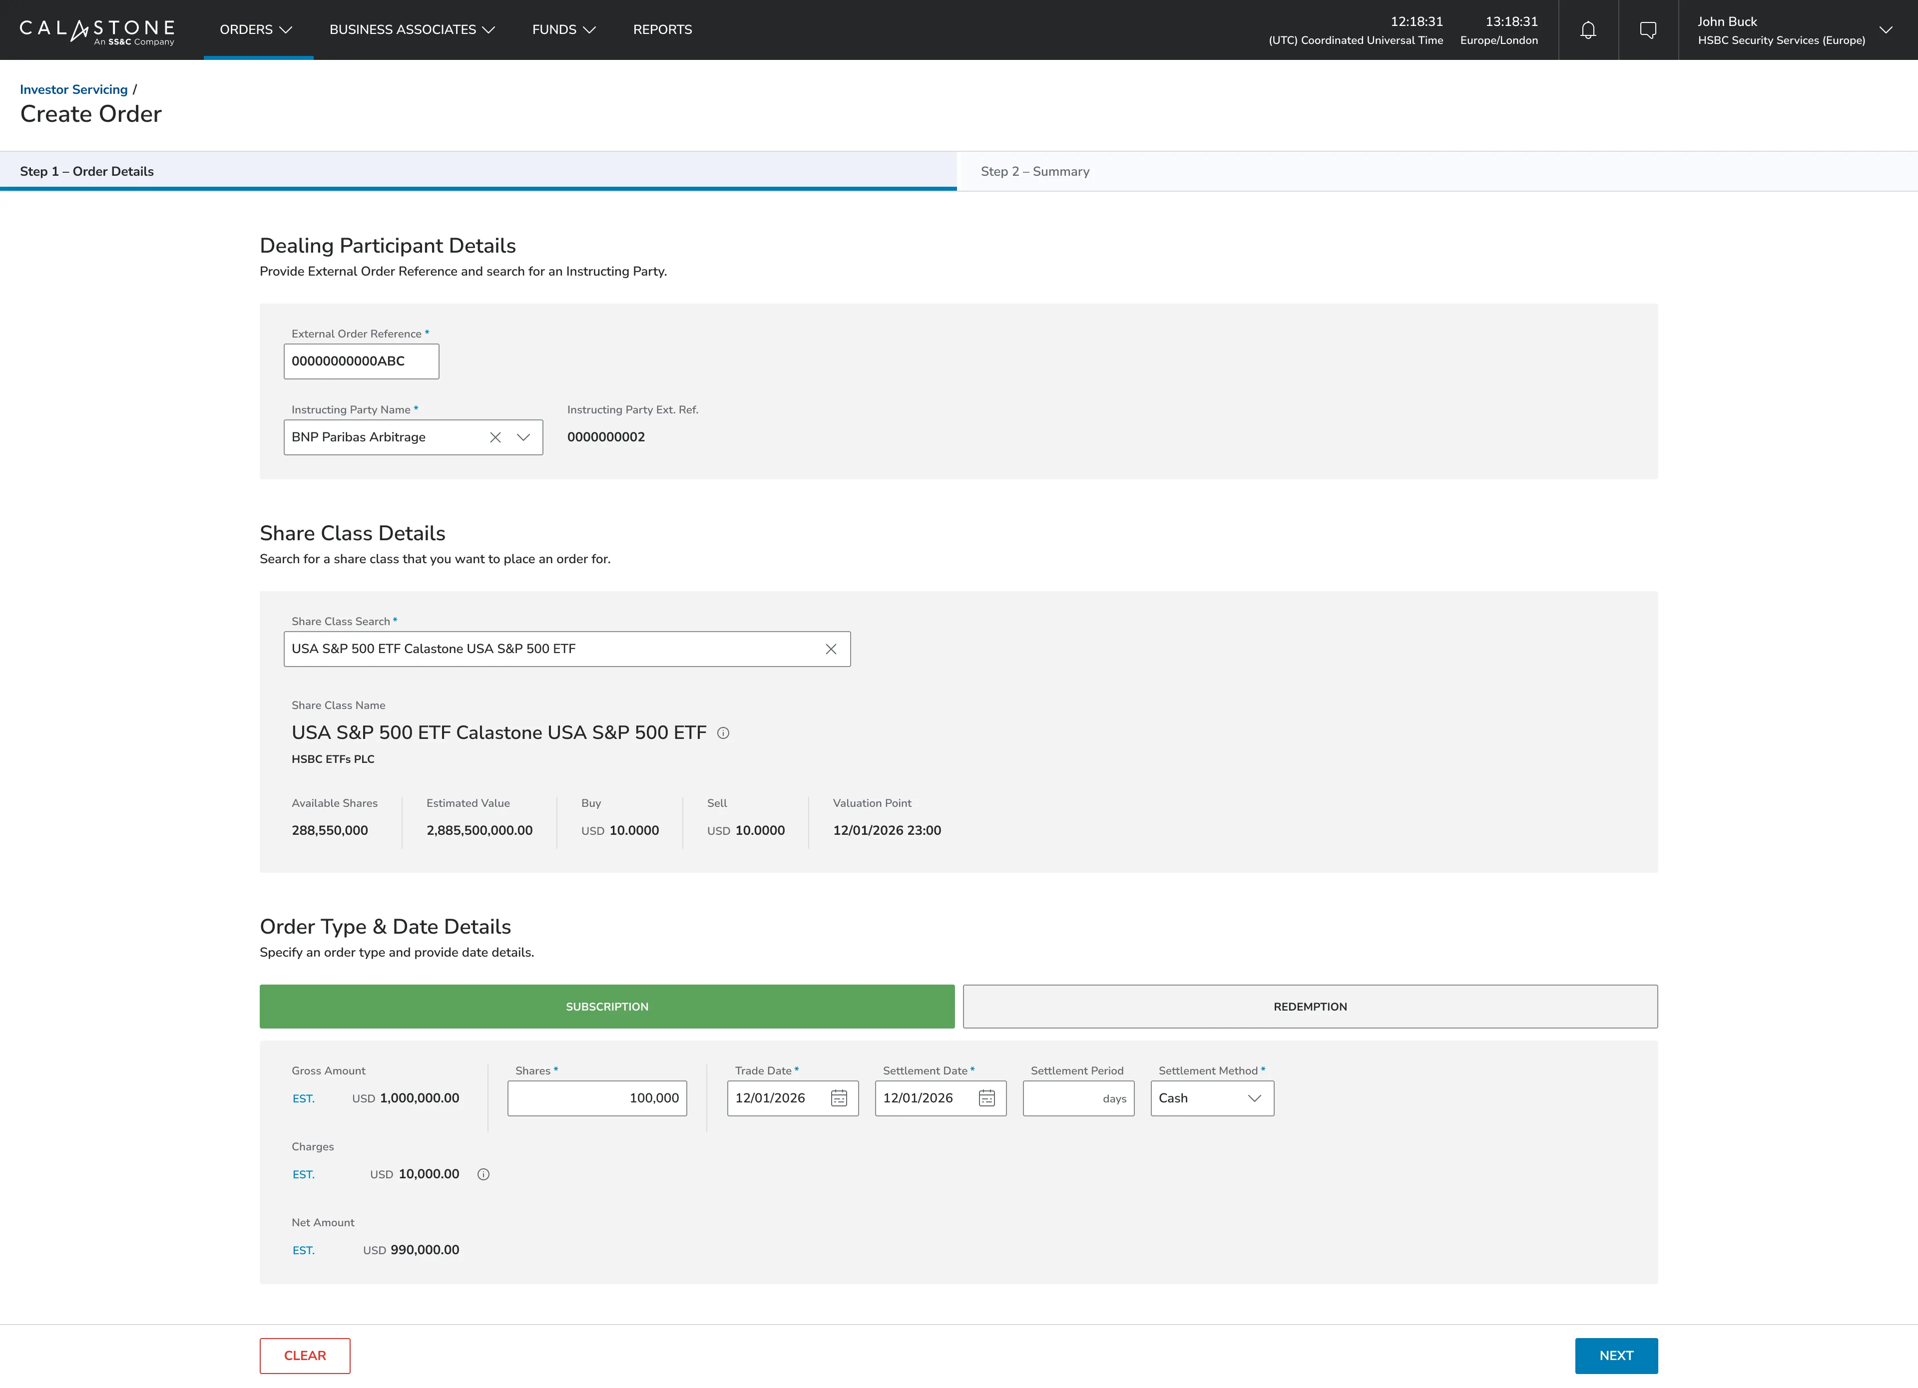Clear the Instructing Party Name selection
This screenshot has height=1388, width=1918.
coord(495,437)
